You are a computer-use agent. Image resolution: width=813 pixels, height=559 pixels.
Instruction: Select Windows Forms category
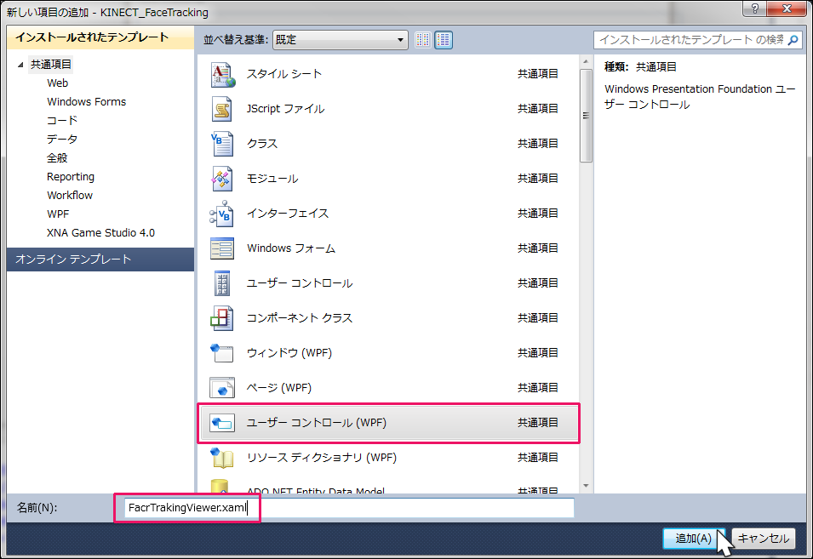point(87,101)
